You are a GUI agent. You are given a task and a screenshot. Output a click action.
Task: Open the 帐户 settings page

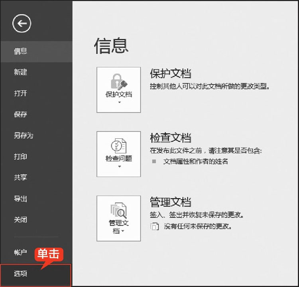[x=21, y=252]
